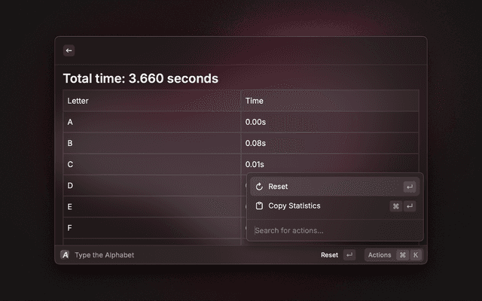The height and width of the screenshot is (301, 482).
Task: Focus the Search for actions field
Action: 334,230
